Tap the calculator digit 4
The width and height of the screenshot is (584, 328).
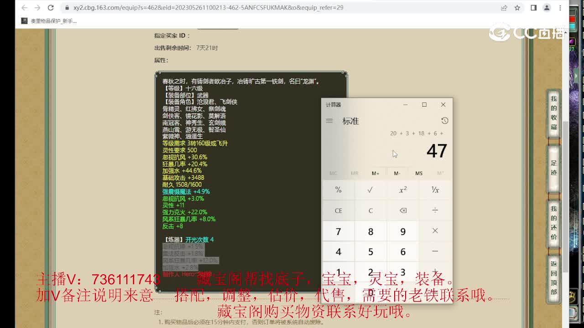pyautogui.click(x=338, y=252)
